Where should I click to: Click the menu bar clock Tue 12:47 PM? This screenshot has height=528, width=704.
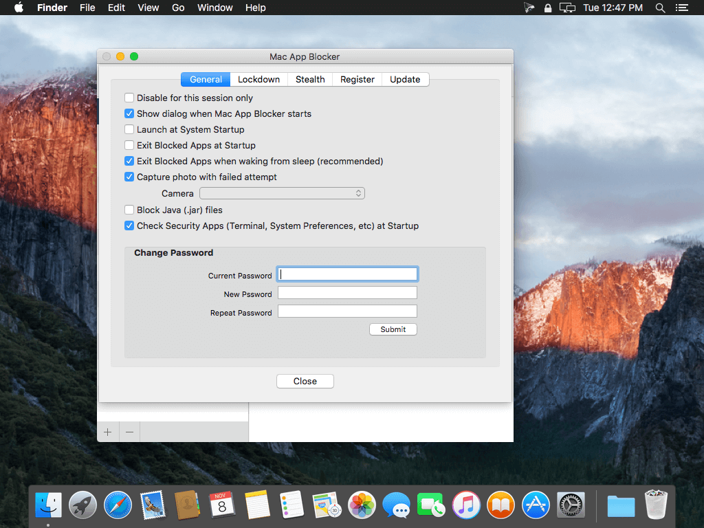tap(613, 8)
